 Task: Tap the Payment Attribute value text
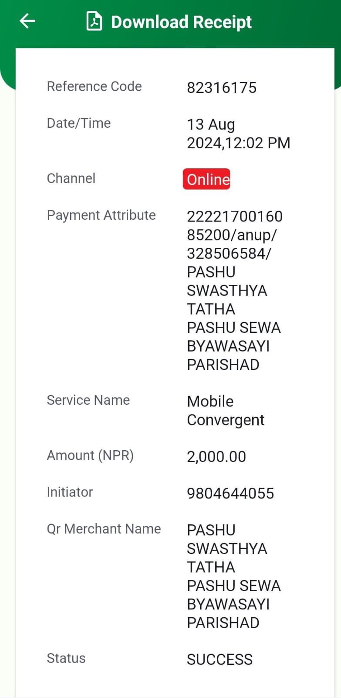click(x=234, y=291)
